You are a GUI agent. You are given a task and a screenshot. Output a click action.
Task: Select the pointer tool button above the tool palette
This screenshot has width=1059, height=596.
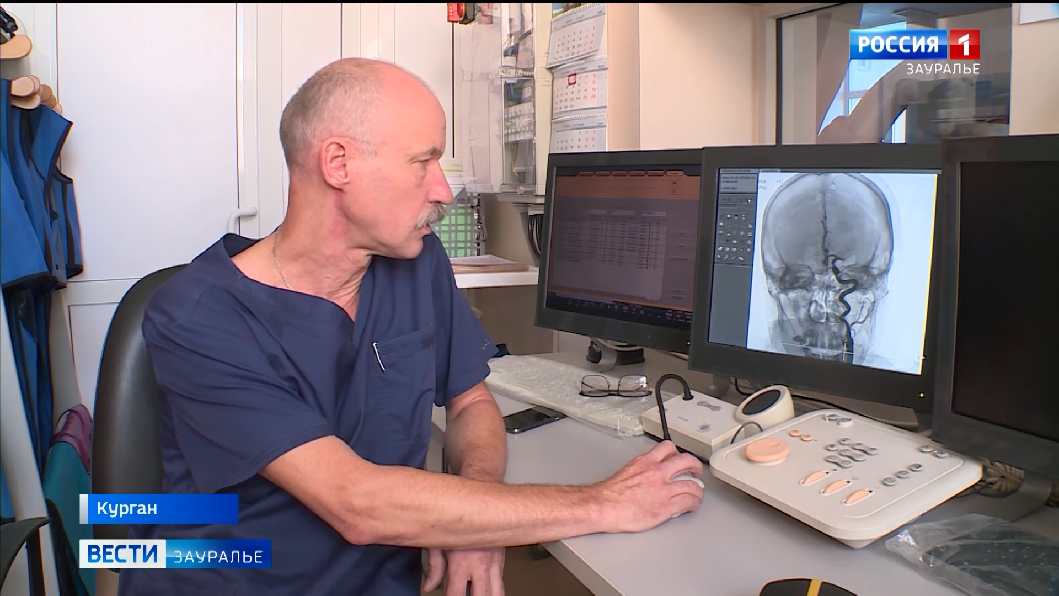(x=749, y=200)
